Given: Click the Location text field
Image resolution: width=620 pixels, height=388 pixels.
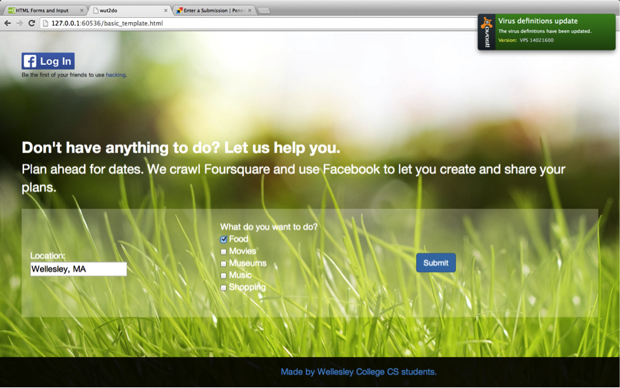Looking at the screenshot, I should [x=79, y=269].
